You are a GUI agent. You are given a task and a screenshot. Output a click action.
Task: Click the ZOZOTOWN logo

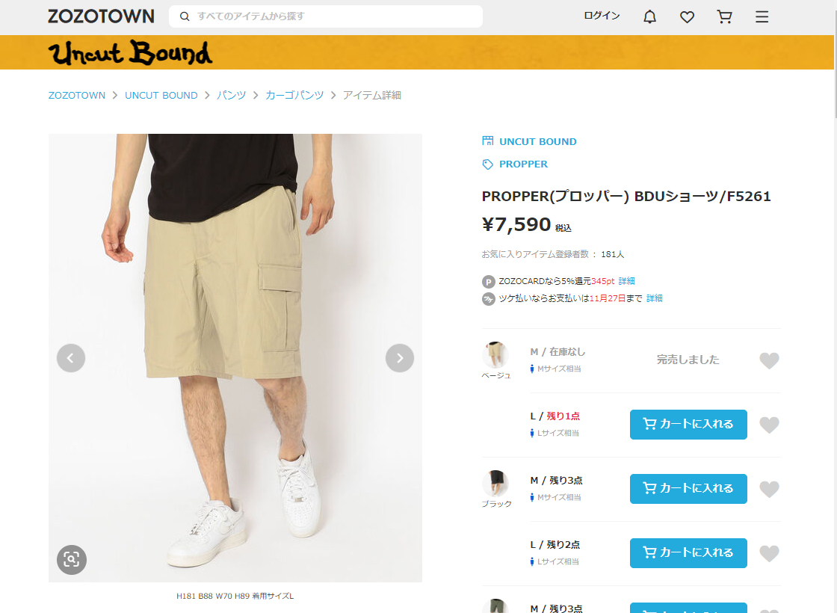101,16
